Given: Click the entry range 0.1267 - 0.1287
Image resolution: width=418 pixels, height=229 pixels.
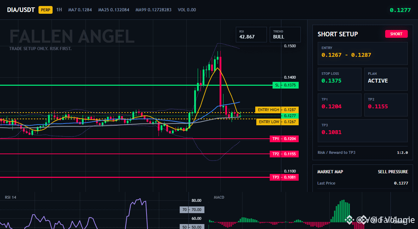Looking at the screenshot, I should (x=346, y=55).
